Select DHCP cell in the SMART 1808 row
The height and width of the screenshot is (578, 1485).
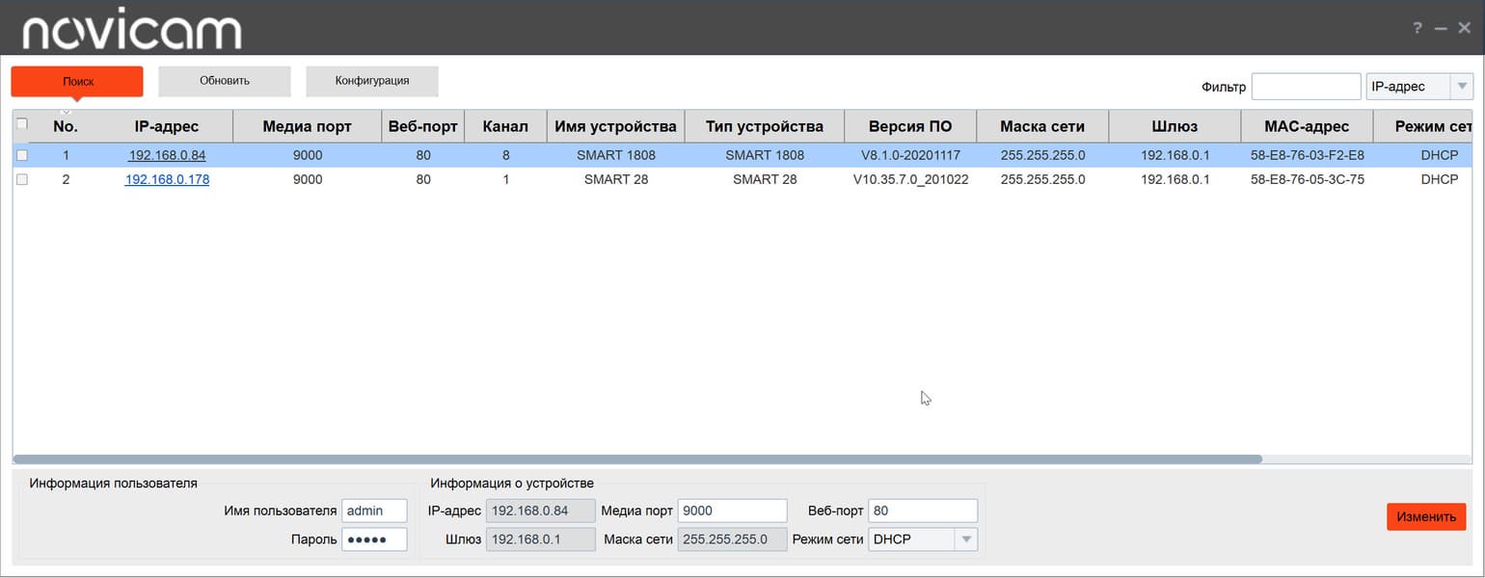(x=1439, y=155)
